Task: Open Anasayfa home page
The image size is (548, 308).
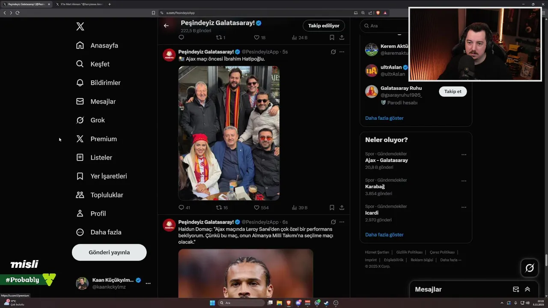Action: coord(97,45)
